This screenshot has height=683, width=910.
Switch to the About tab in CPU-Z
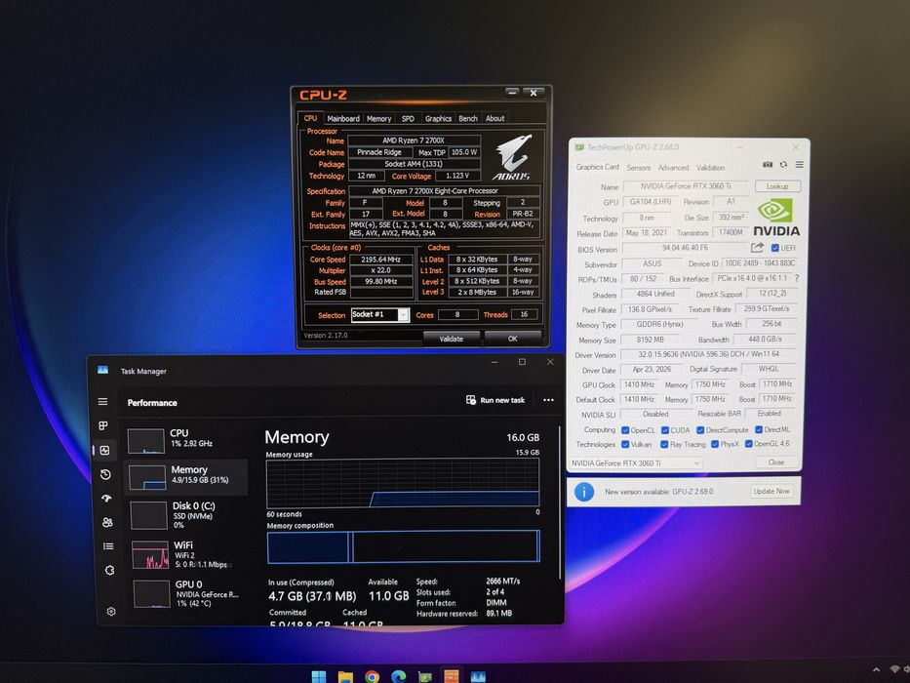[x=495, y=118]
